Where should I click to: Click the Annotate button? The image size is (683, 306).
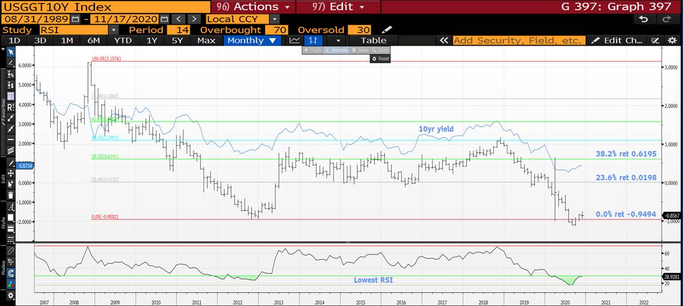pyautogui.click(x=336, y=50)
